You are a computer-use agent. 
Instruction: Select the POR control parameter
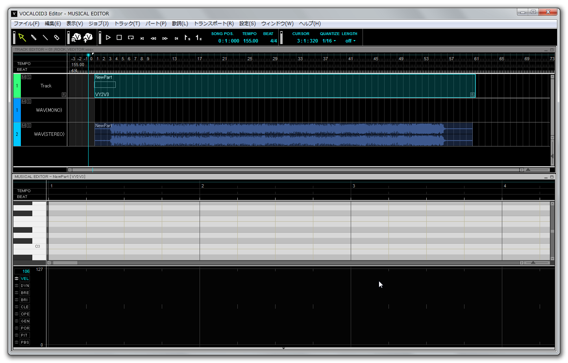coord(25,328)
